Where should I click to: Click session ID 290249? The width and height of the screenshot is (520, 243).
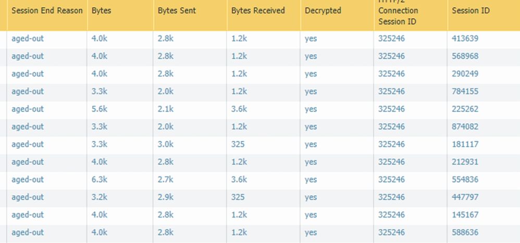tap(465, 74)
